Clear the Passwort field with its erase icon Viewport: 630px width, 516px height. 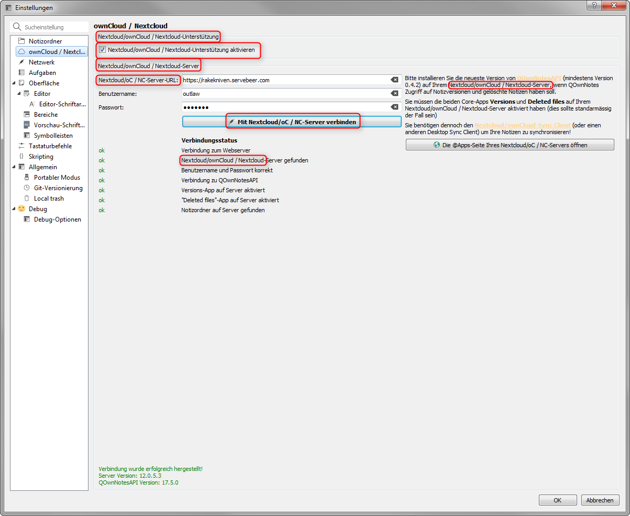394,107
